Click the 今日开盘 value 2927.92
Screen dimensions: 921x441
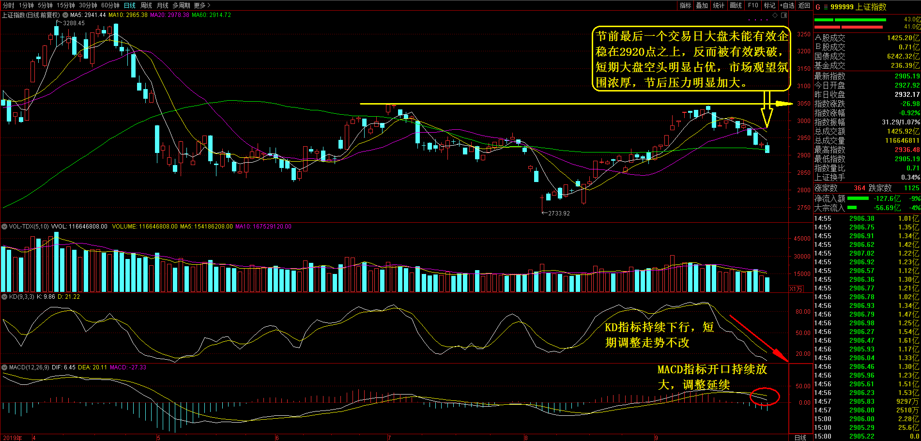tap(907, 85)
